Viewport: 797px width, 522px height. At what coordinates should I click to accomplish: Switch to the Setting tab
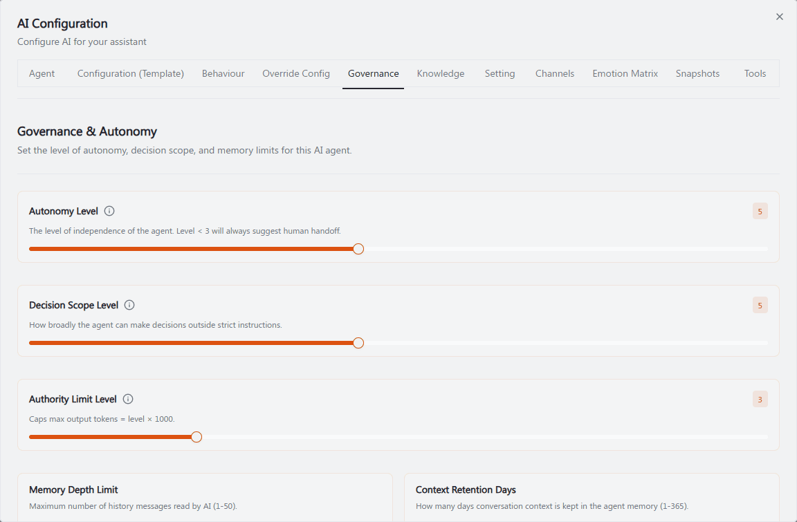(x=500, y=73)
